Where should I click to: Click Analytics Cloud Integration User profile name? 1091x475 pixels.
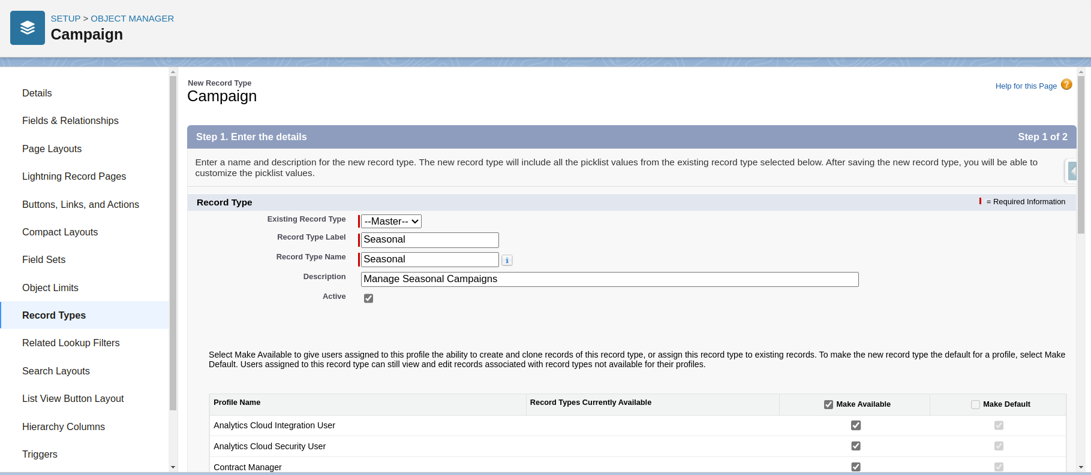[x=274, y=425]
